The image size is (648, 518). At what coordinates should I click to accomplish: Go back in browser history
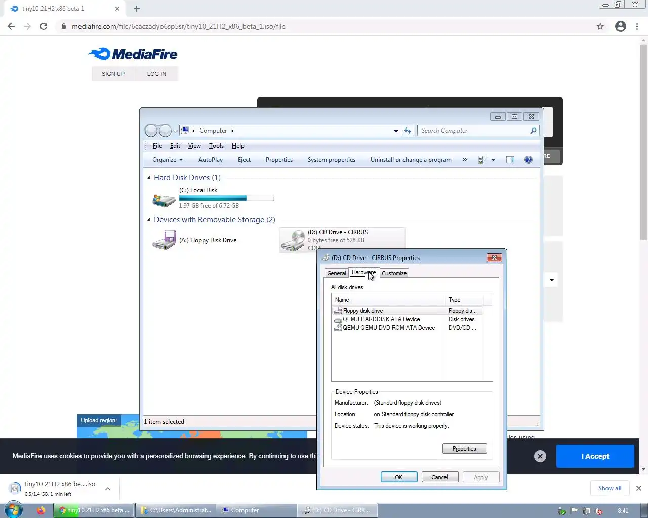[11, 26]
